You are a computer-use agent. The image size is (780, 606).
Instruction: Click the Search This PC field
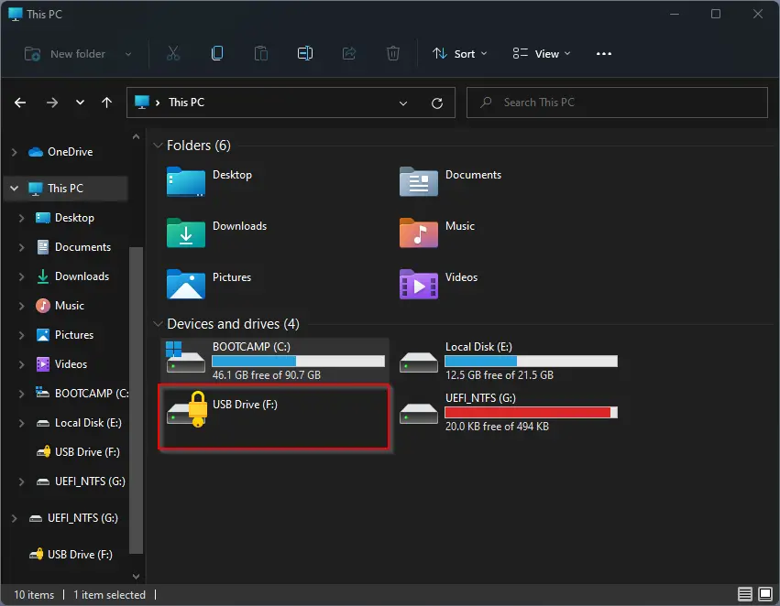[617, 103]
